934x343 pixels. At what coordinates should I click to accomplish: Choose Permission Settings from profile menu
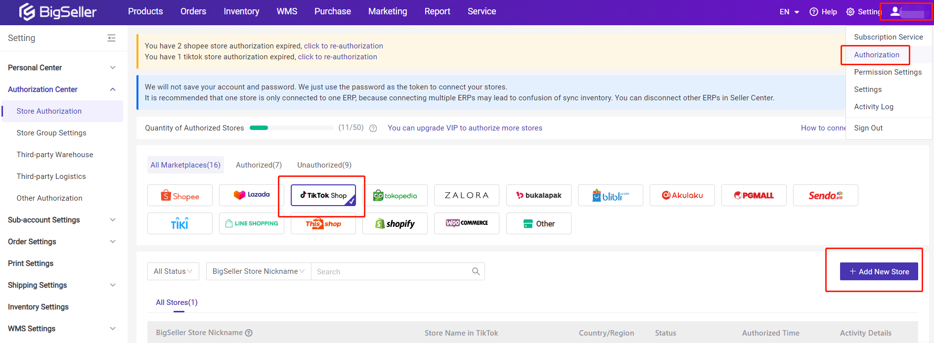point(888,72)
